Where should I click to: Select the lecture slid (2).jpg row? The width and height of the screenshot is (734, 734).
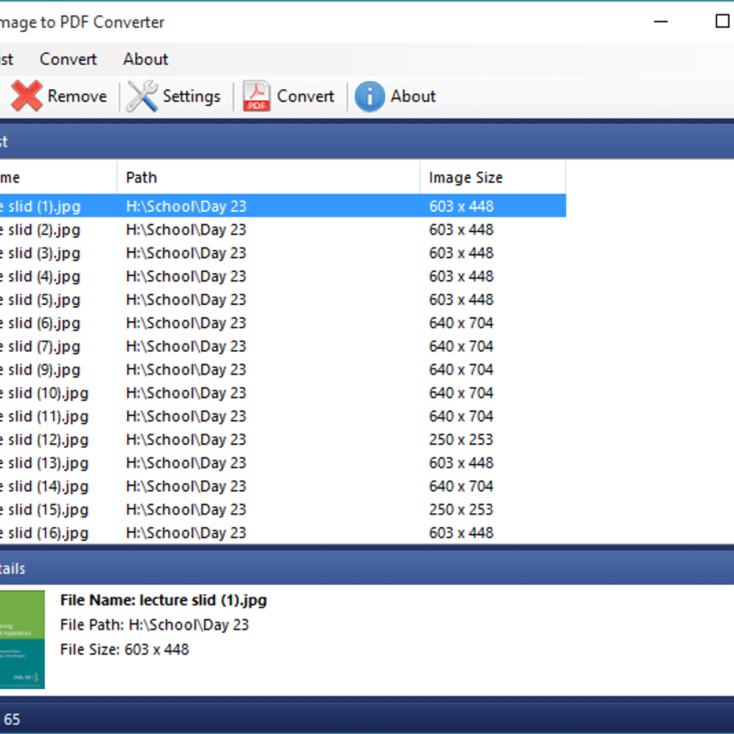pyautogui.click(x=183, y=229)
